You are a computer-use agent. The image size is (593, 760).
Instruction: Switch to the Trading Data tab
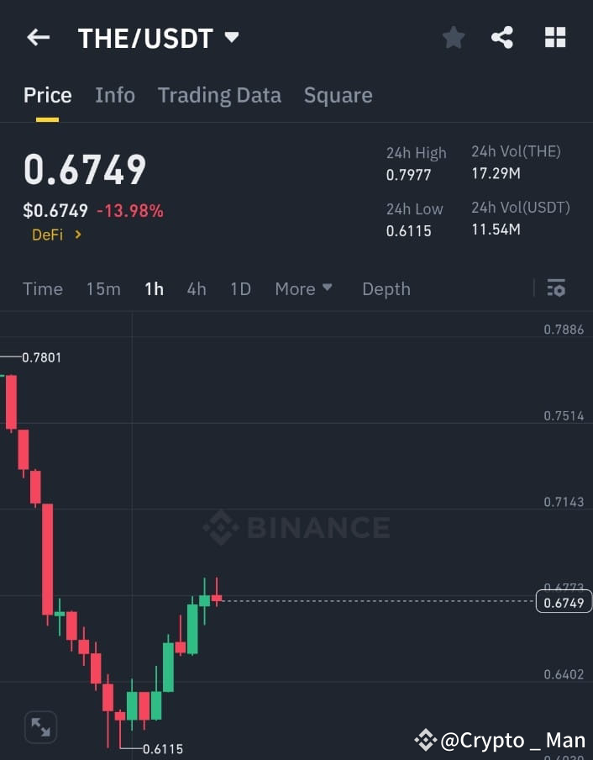[219, 95]
